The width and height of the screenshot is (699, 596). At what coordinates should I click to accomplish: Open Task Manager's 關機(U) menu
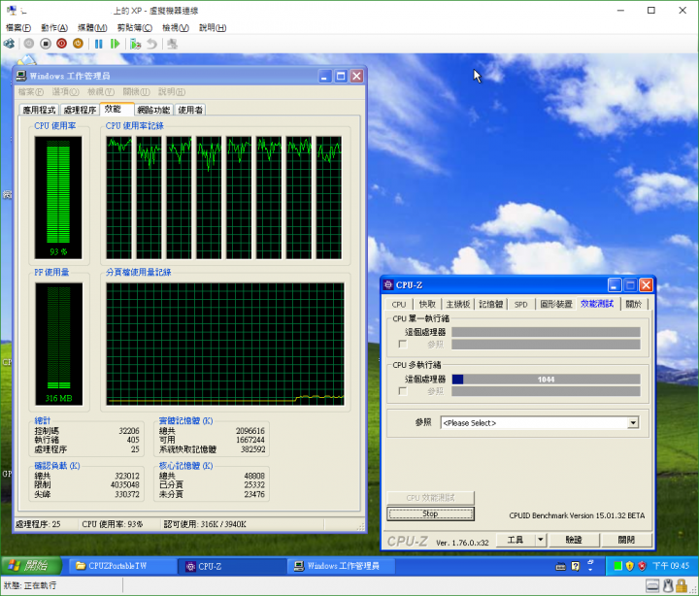pos(137,92)
